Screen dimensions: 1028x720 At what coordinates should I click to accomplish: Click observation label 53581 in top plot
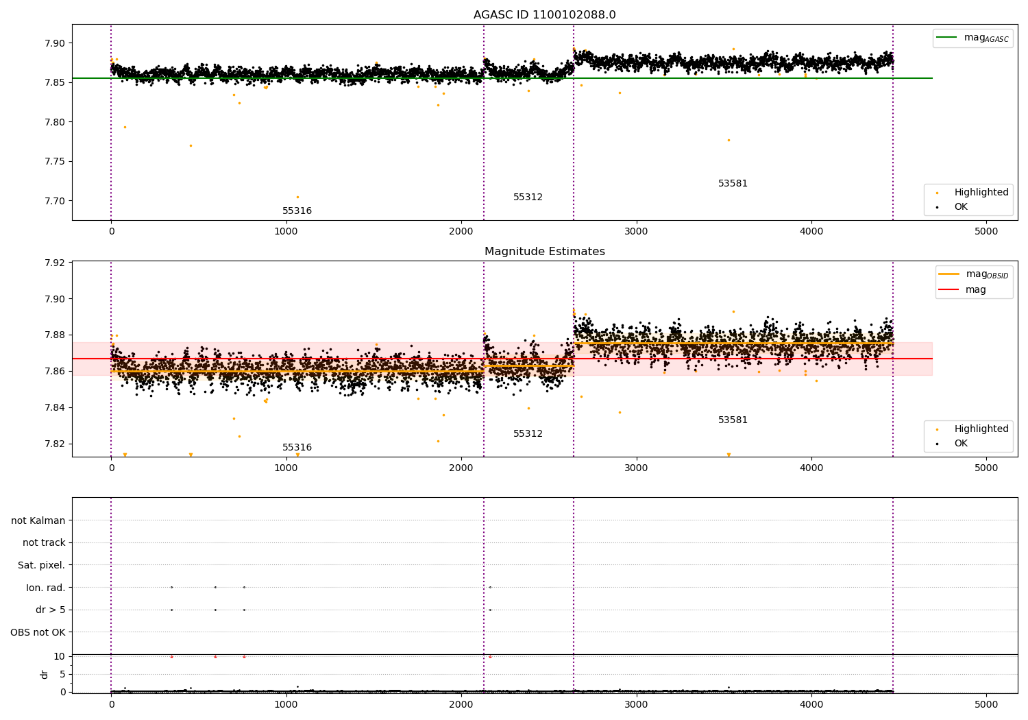point(733,184)
